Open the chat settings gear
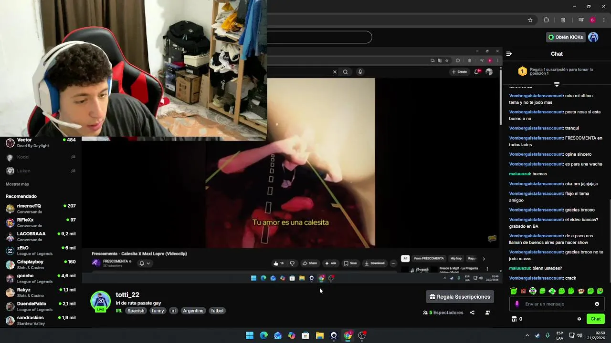 579,319
